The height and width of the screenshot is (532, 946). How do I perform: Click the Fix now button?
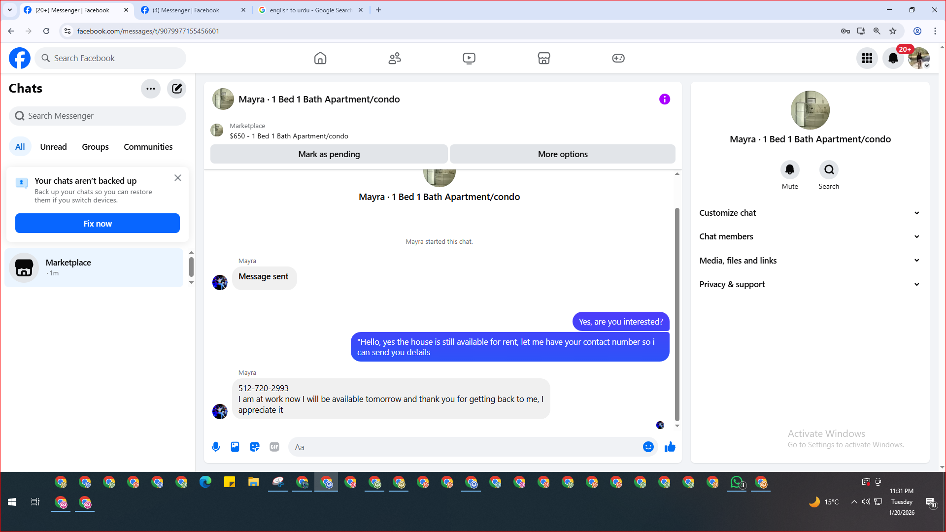pyautogui.click(x=98, y=223)
